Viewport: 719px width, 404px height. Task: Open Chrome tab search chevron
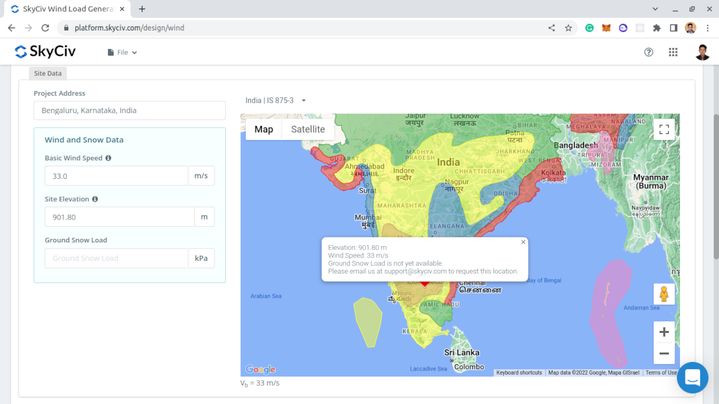pos(654,9)
